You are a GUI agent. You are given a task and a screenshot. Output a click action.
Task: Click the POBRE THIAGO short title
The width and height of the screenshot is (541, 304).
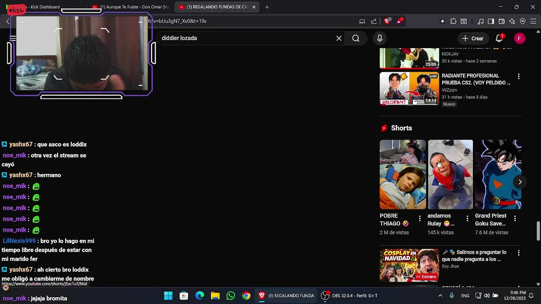[x=394, y=220]
